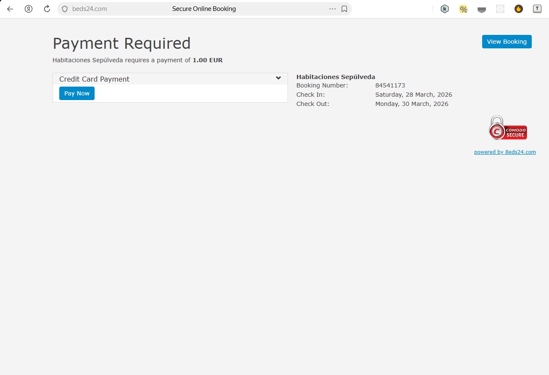The width and height of the screenshot is (549, 375).
Task: Bookmark this page with the bookmark icon
Action: tap(344, 9)
